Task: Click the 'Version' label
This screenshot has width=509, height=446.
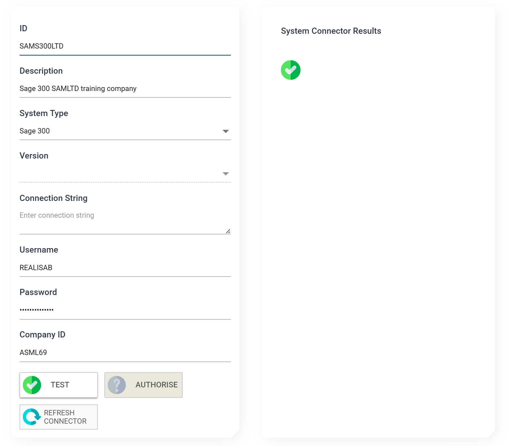Action: coord(34,156)
